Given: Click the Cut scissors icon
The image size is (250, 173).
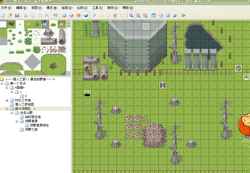Looking at the screenshot, I should point(26,15).
